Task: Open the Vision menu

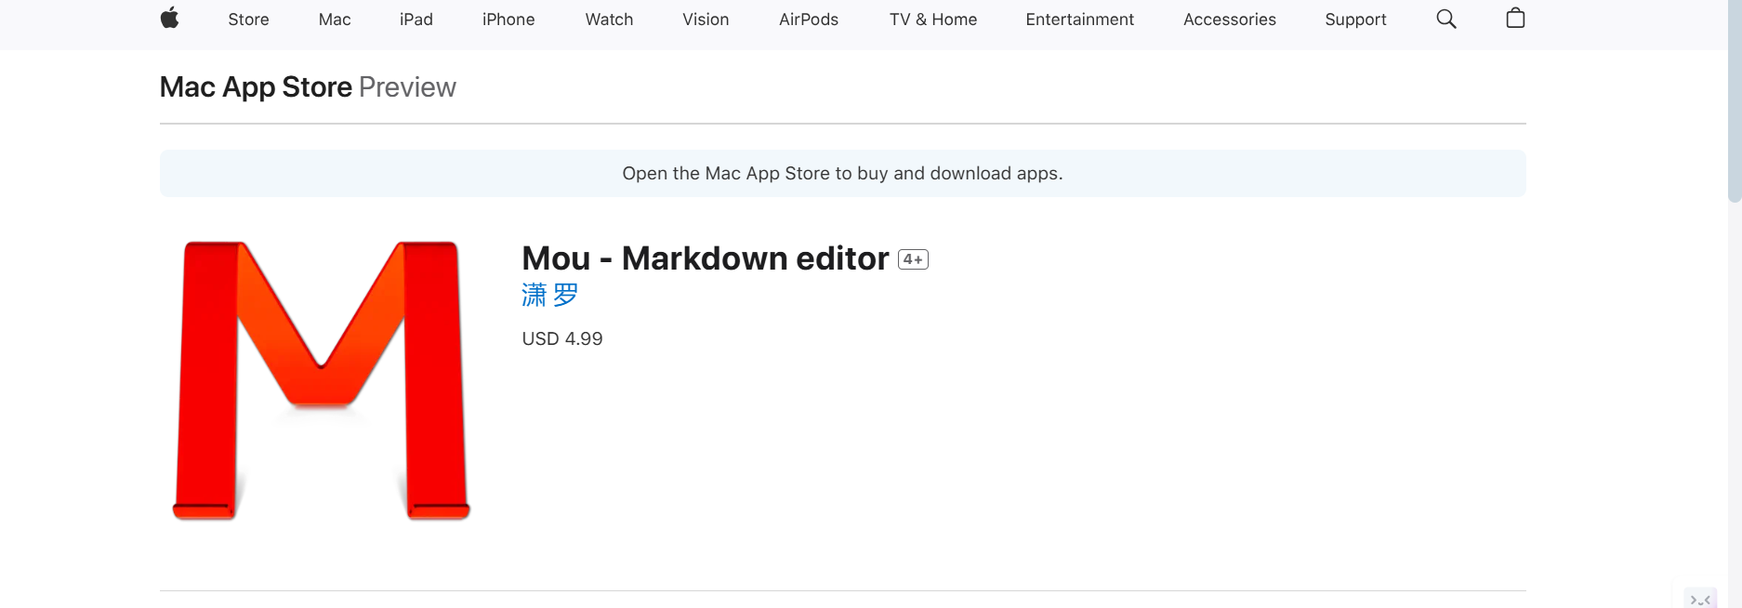Action: [706, 20]
